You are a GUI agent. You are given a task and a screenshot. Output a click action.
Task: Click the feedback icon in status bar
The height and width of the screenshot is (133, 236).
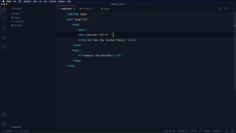point(227,131)
